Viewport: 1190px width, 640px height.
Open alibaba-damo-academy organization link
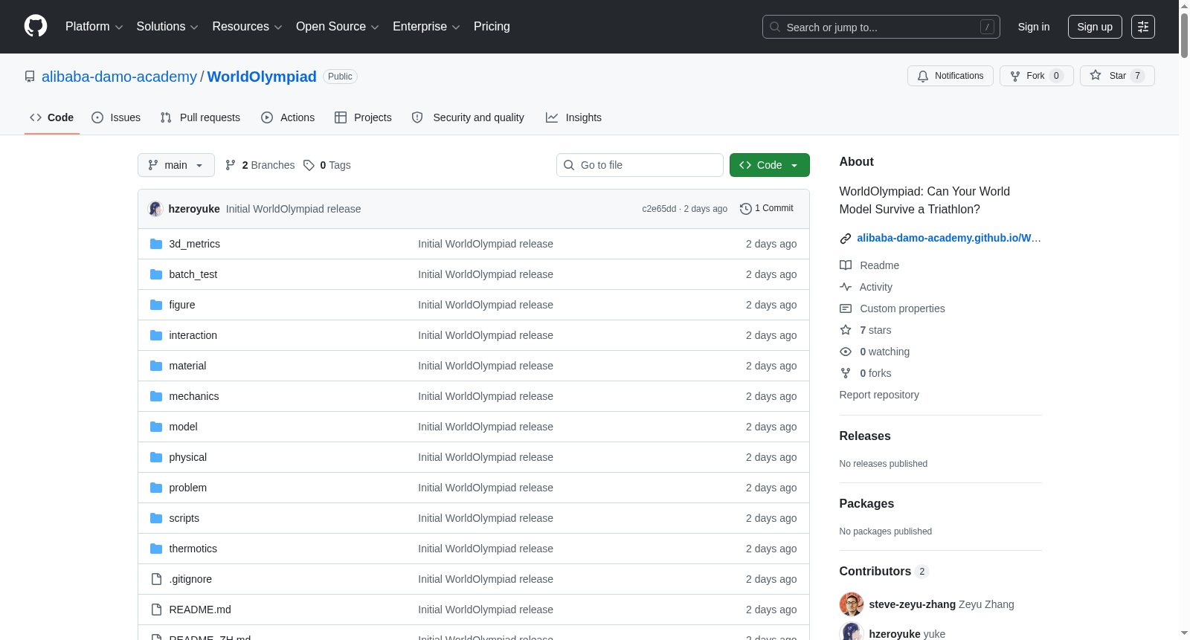coord(119,77)
